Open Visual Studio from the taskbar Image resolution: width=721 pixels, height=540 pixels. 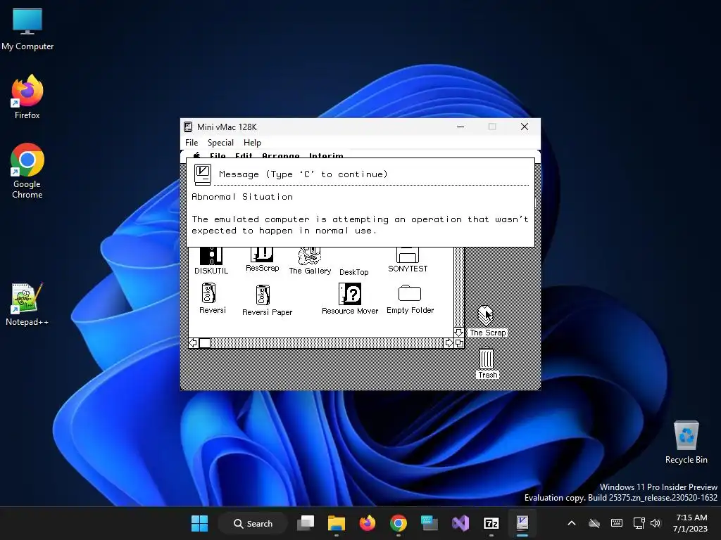click(x=460, y=523)
